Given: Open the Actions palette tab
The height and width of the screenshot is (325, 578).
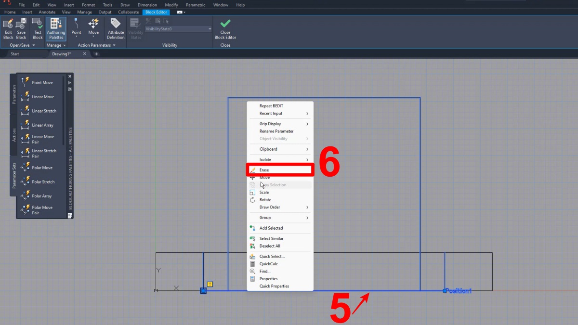Looking at the screenshot, I should 13,135.
